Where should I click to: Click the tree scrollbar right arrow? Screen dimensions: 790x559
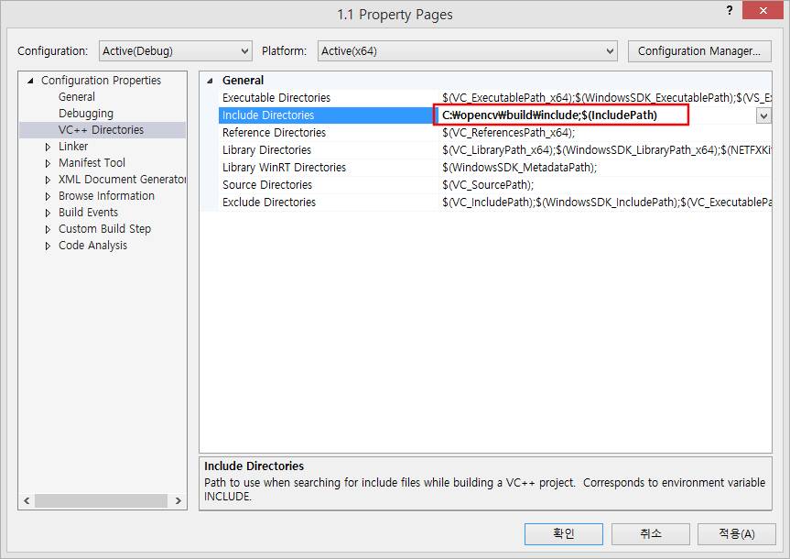178,500
